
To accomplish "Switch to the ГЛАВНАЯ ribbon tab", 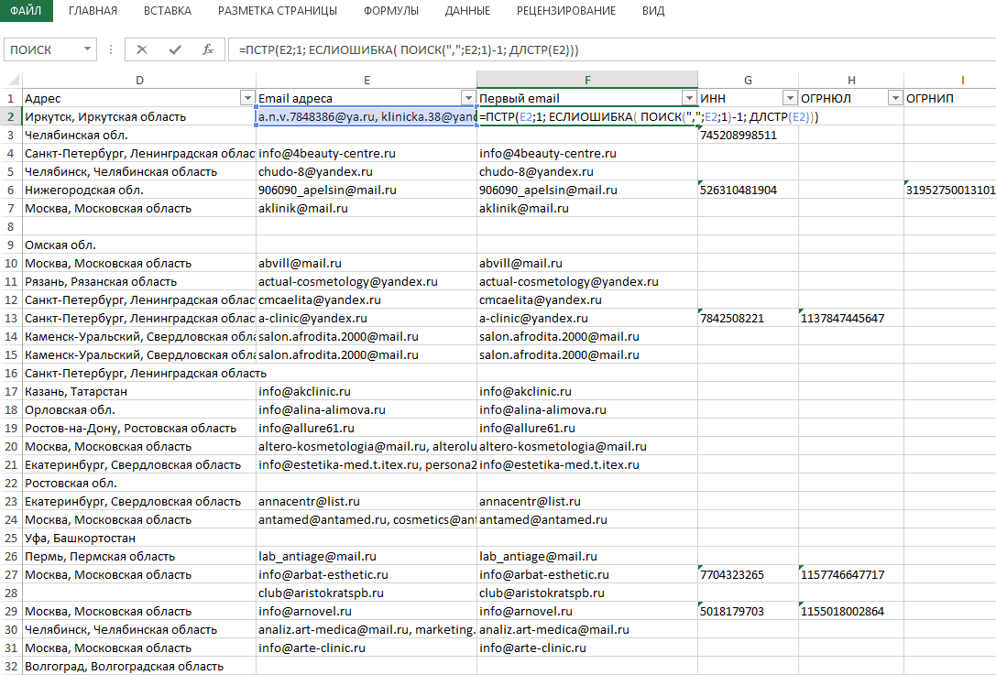I will point(93,11).
